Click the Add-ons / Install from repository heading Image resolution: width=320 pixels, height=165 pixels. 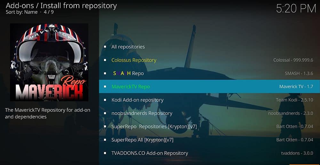tap(61, 5)
